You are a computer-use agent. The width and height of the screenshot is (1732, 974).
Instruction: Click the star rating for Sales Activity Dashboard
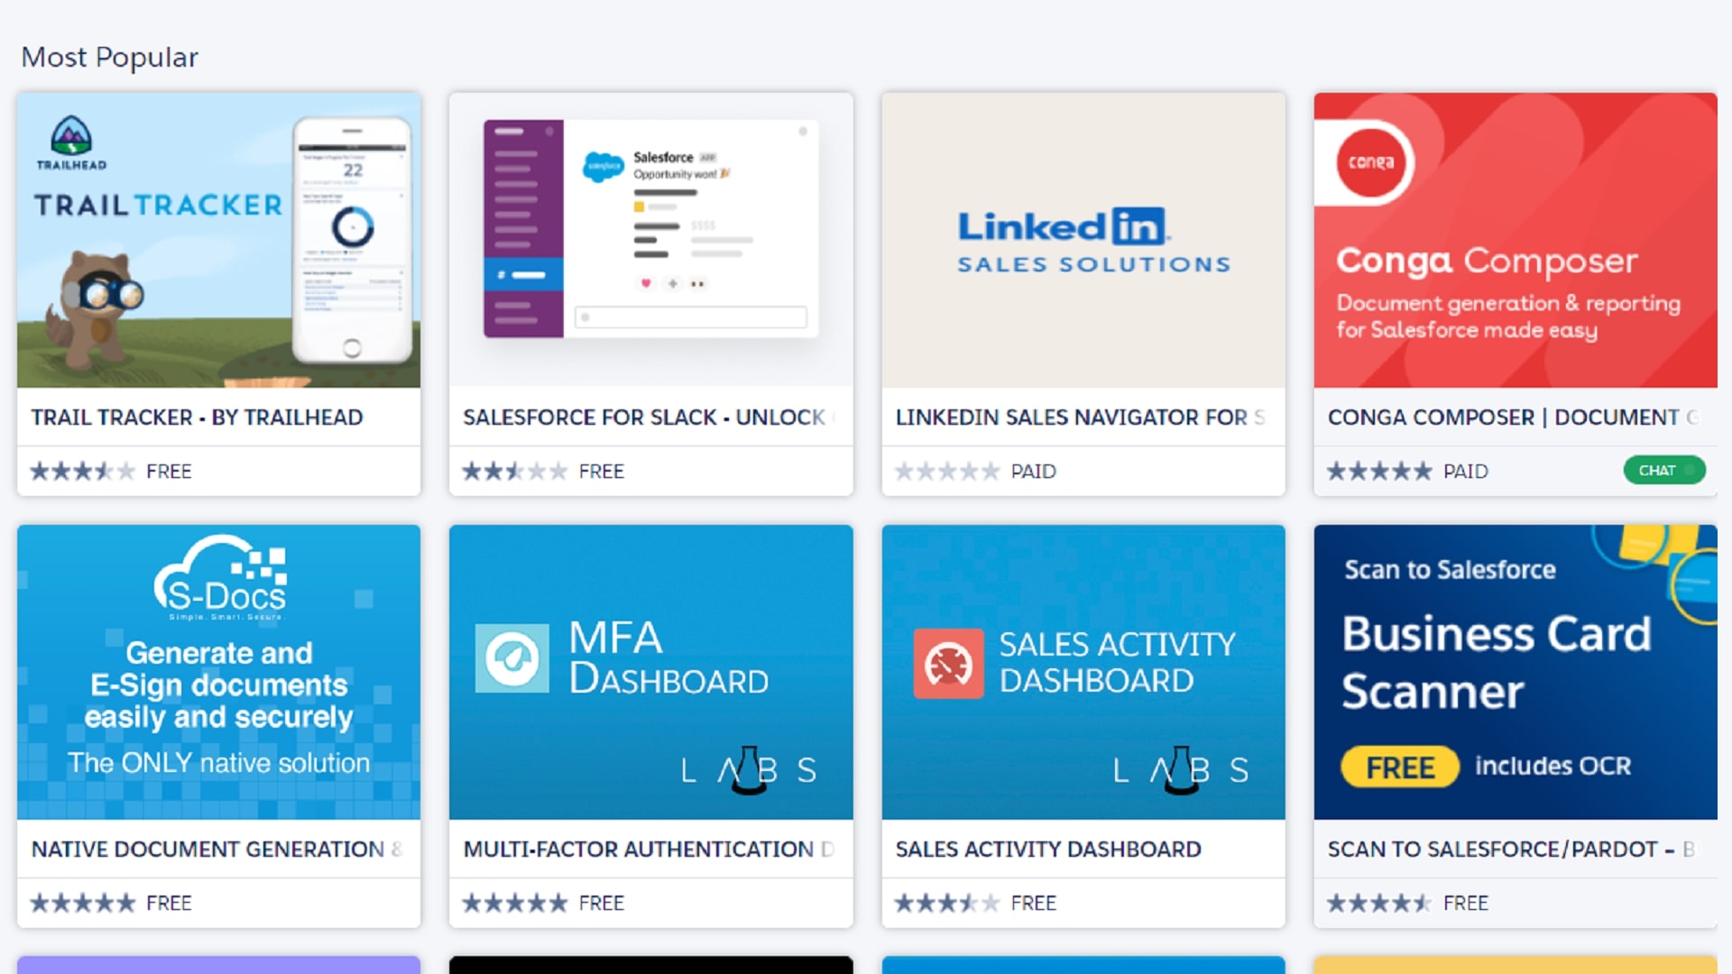947,903
